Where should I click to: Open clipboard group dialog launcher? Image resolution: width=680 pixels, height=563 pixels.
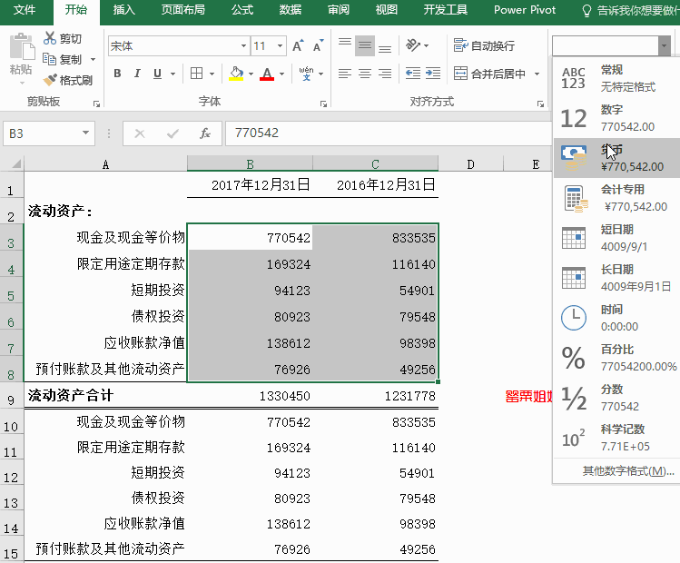click(x=97, y=104)
